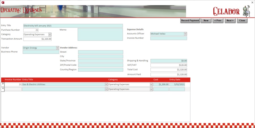Screen dimensions: 255x128
Task: Click the Entry Title column header
Action: 28,80
